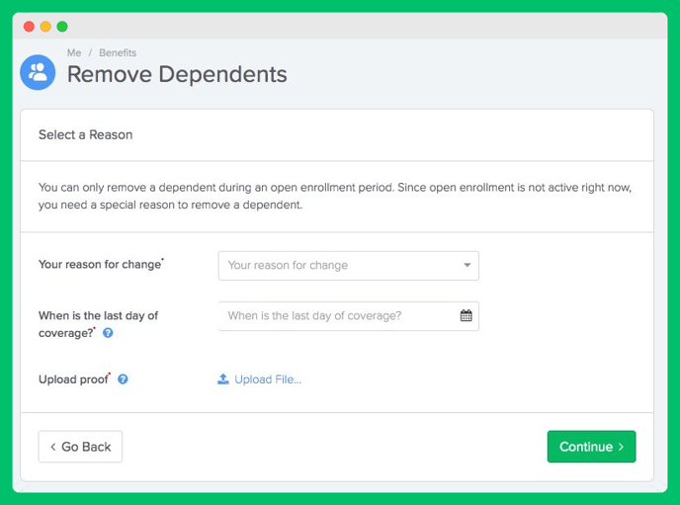Image resolution: width=680 pixels, height=505 pixels.
Task: Open the reason for change dropdown
Action: point(349,265)
